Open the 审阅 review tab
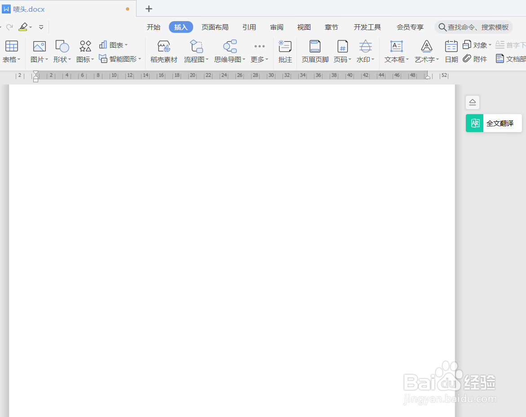526x417 pixels. pyautogui.click(x=277, y=27)
